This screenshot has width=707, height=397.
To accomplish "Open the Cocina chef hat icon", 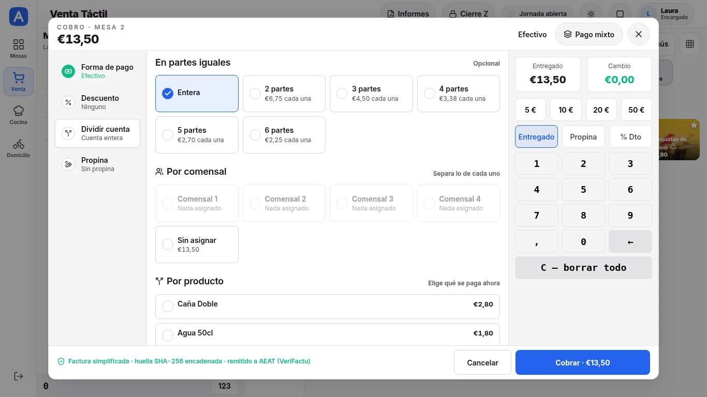I will (19, 111).
